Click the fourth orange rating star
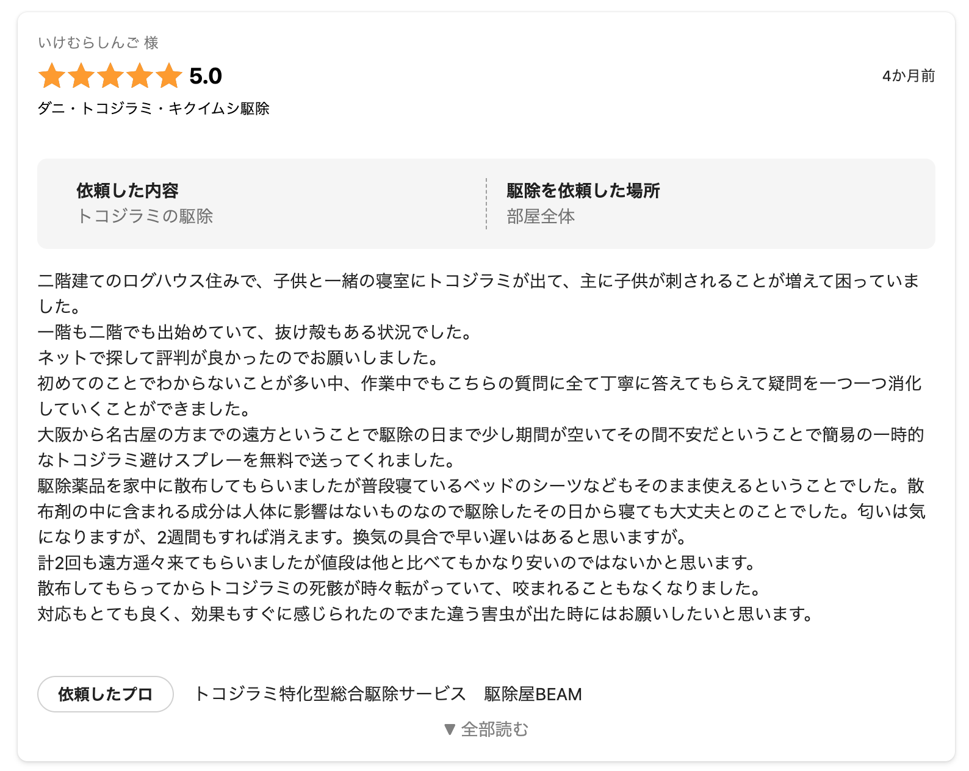Image resolution: width=969 pixels, height=771 pixels. pyautogui.click(x=140, y=76)
